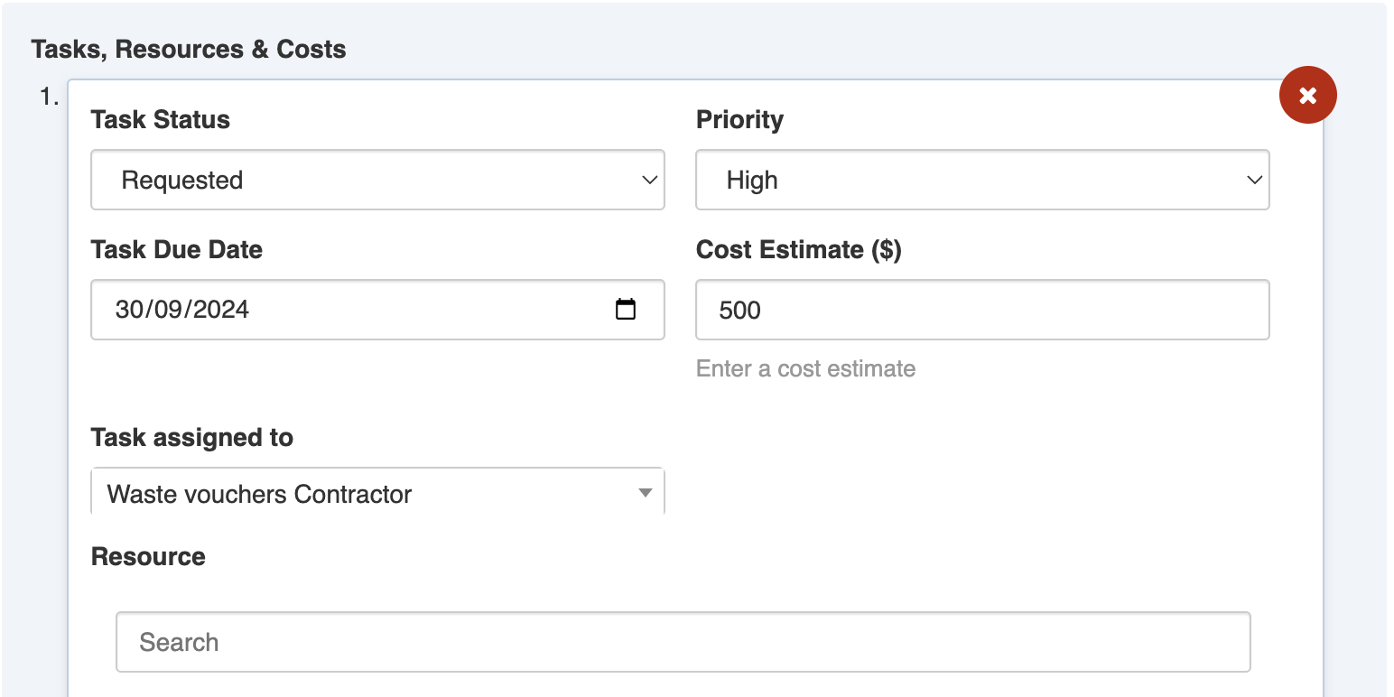Expand the Task Status dropdown chevron
This screenshot has width=1394, height=697.
(x=649, y=181)
